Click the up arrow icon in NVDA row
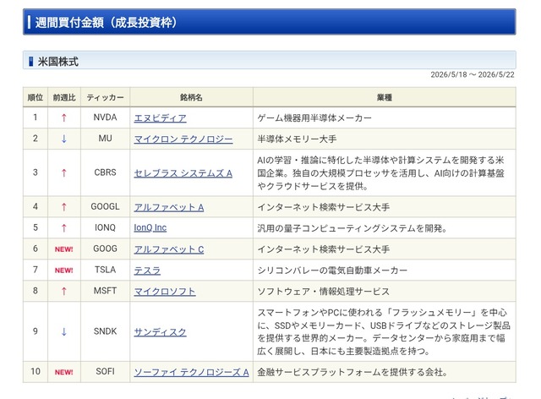 [x=64, y=118]
